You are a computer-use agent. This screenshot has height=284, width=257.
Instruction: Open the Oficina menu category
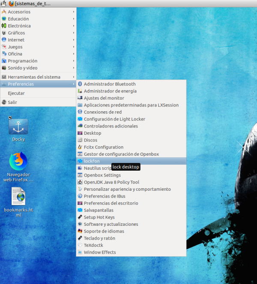38,54
